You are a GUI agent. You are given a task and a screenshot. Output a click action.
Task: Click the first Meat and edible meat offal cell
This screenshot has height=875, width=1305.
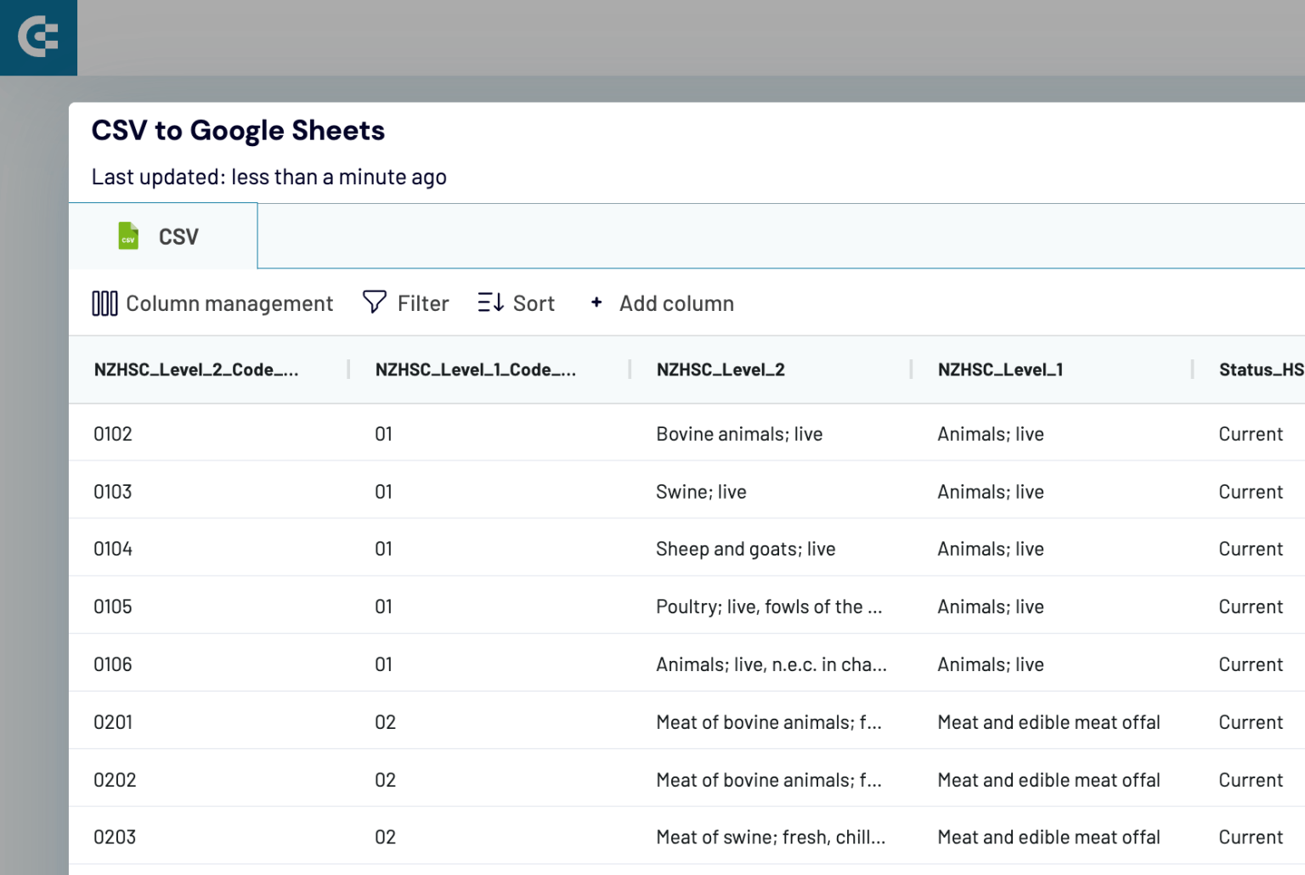(1048, 722)
